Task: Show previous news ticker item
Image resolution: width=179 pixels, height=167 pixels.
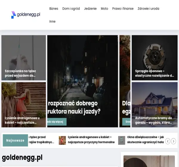Action: tap(168, 141)
